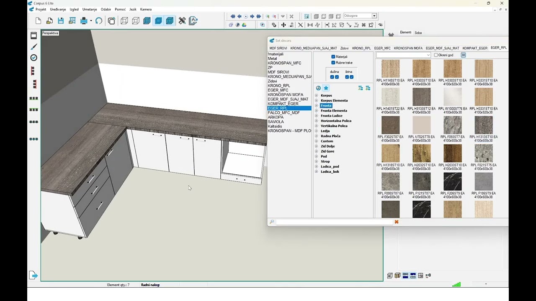
Task: Click the orange X clear search icon
Action: [x=397, y=222]
